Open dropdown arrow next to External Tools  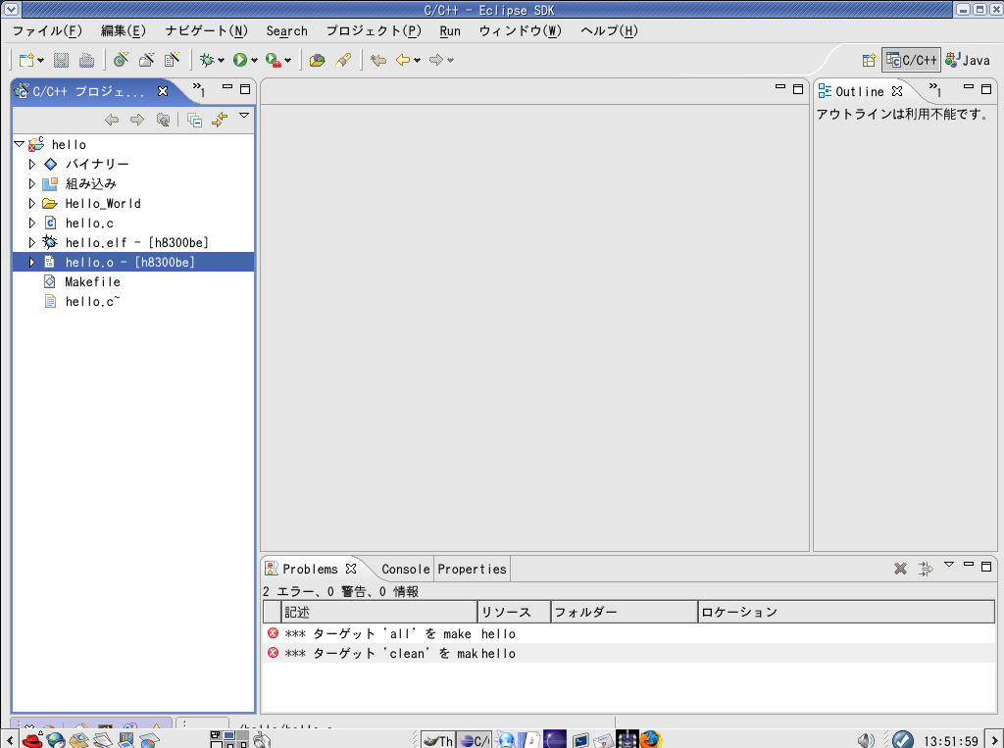[x=287, y=61]
